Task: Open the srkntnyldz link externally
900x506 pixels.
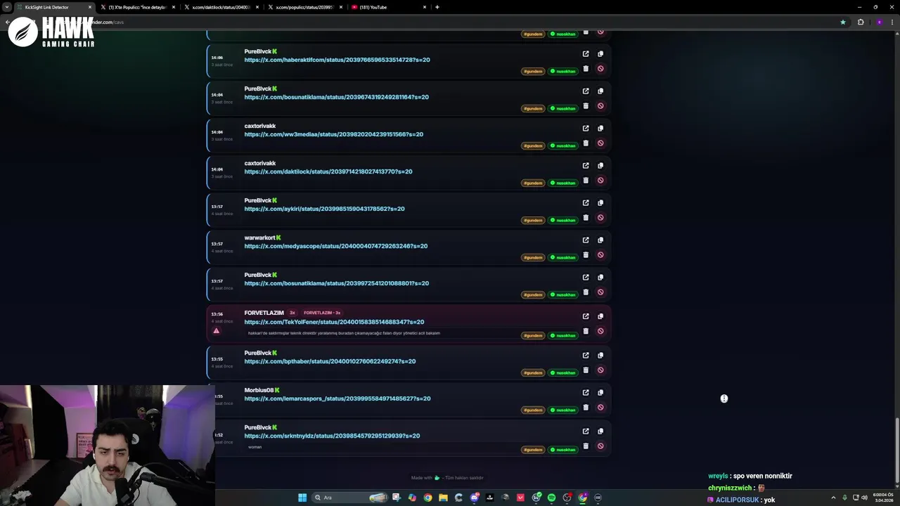Action: coord(586,432)
